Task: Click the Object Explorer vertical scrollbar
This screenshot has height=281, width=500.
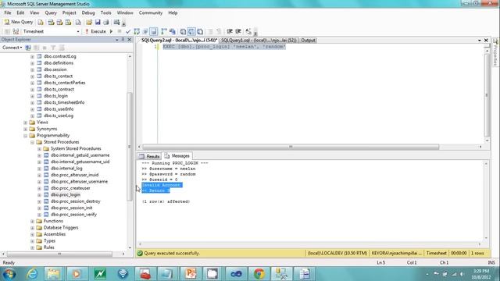Action: click(130, 147)
